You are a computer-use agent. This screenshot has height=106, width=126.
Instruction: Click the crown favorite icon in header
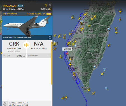(x=46, y=5)
